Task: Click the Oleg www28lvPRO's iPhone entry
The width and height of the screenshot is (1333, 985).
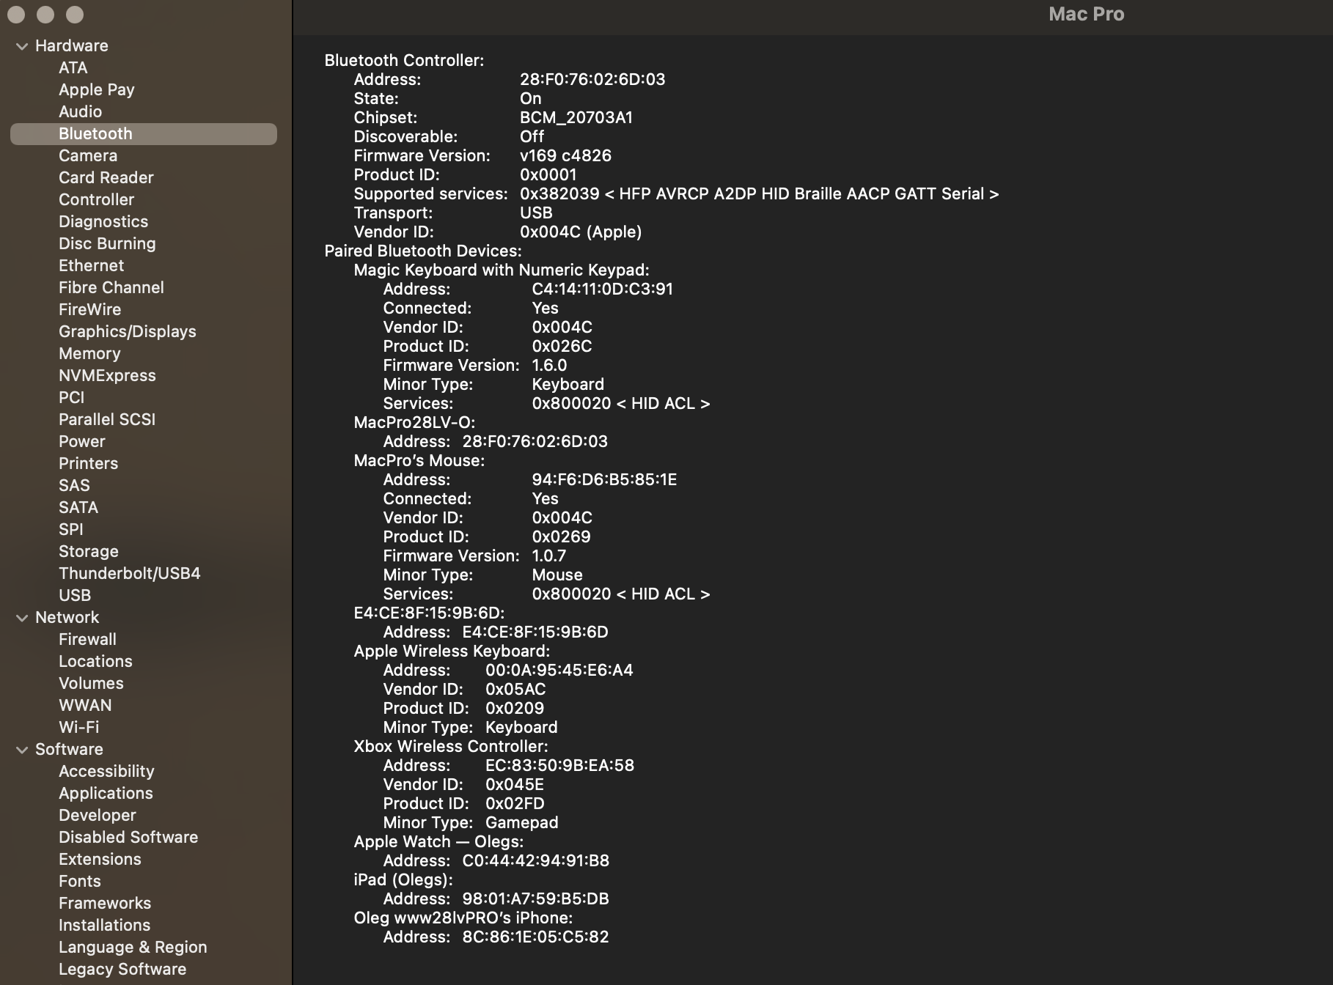Action: (463, 918)
